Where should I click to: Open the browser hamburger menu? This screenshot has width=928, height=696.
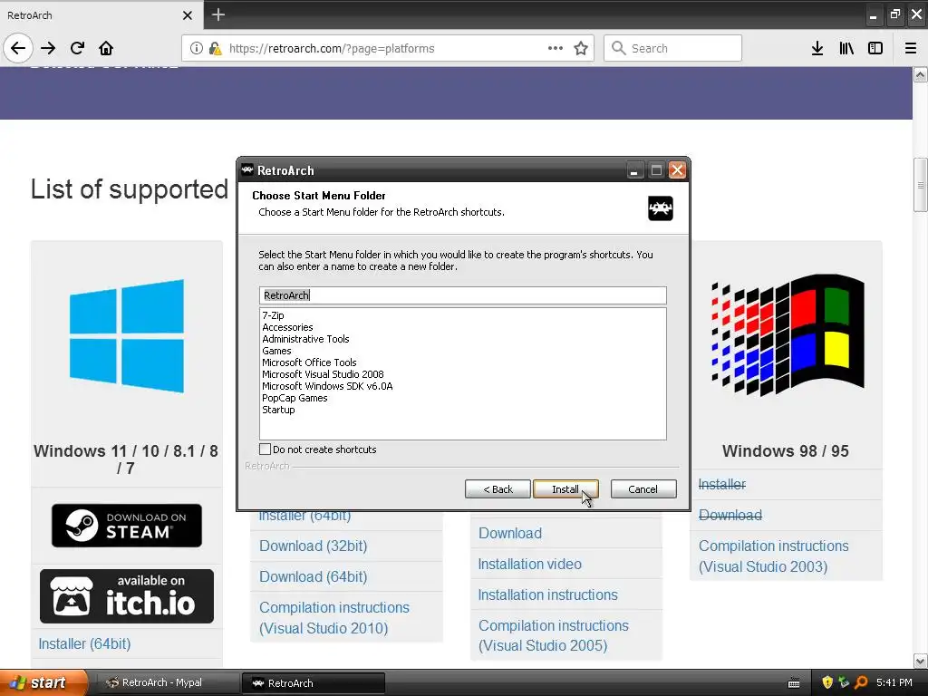[911, 48]
